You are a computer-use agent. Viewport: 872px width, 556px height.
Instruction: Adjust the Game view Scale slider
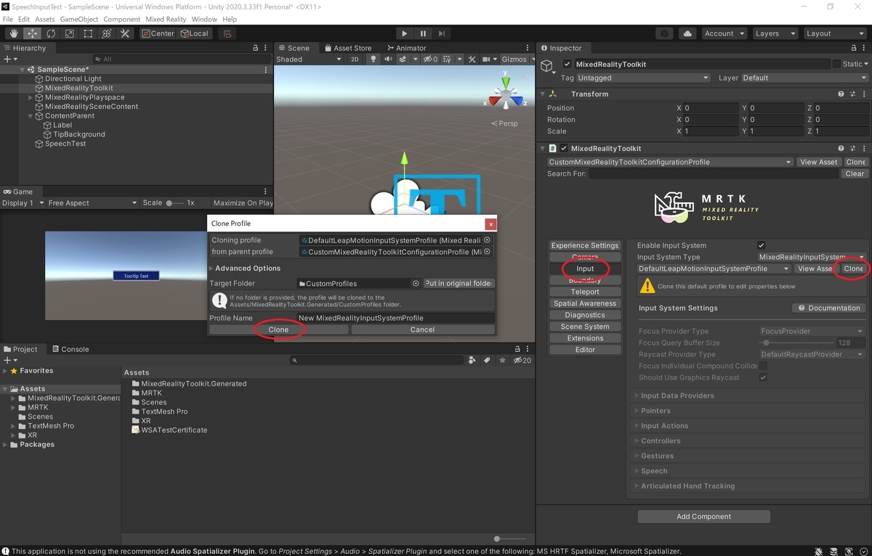(175, 203)
